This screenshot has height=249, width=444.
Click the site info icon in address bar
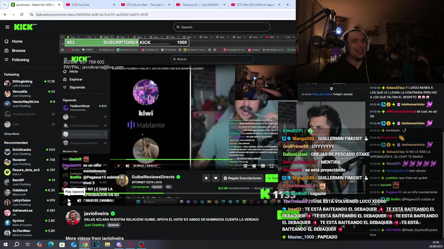32,15
